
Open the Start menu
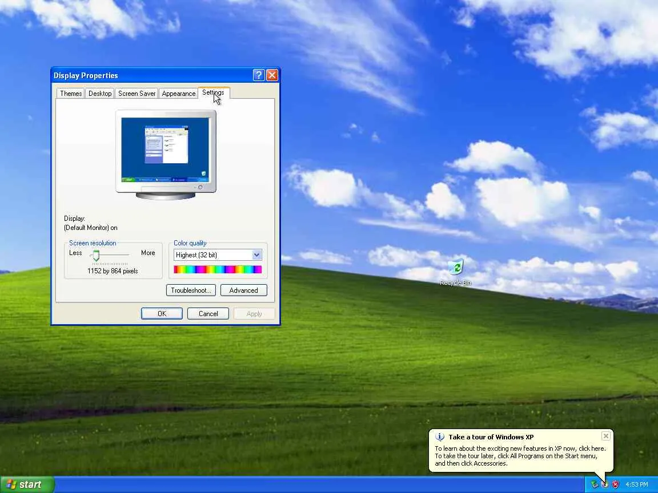point(27,484)
